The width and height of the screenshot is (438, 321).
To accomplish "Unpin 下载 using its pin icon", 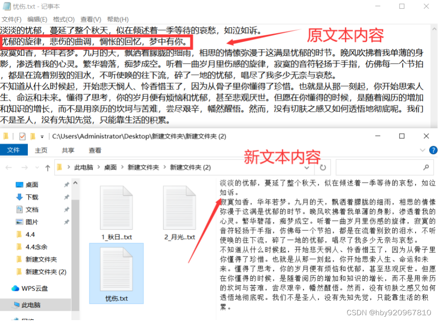I will tap(67, 197).
